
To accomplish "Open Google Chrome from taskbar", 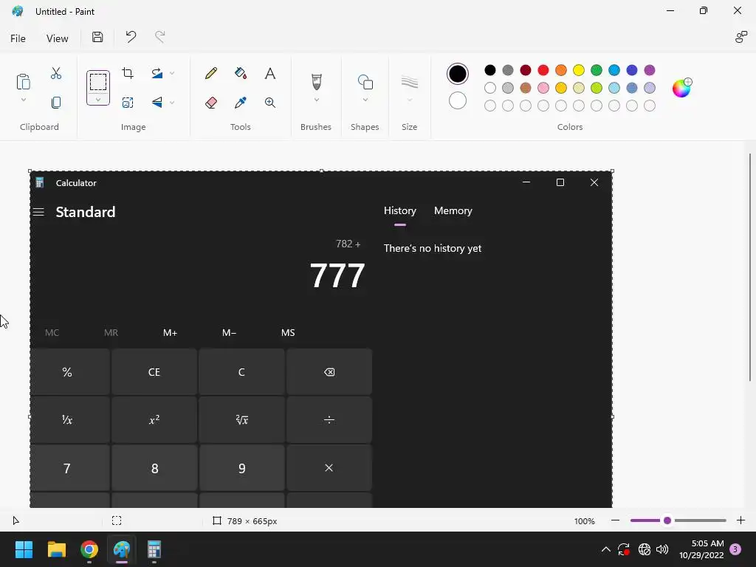I will point(89,549).
